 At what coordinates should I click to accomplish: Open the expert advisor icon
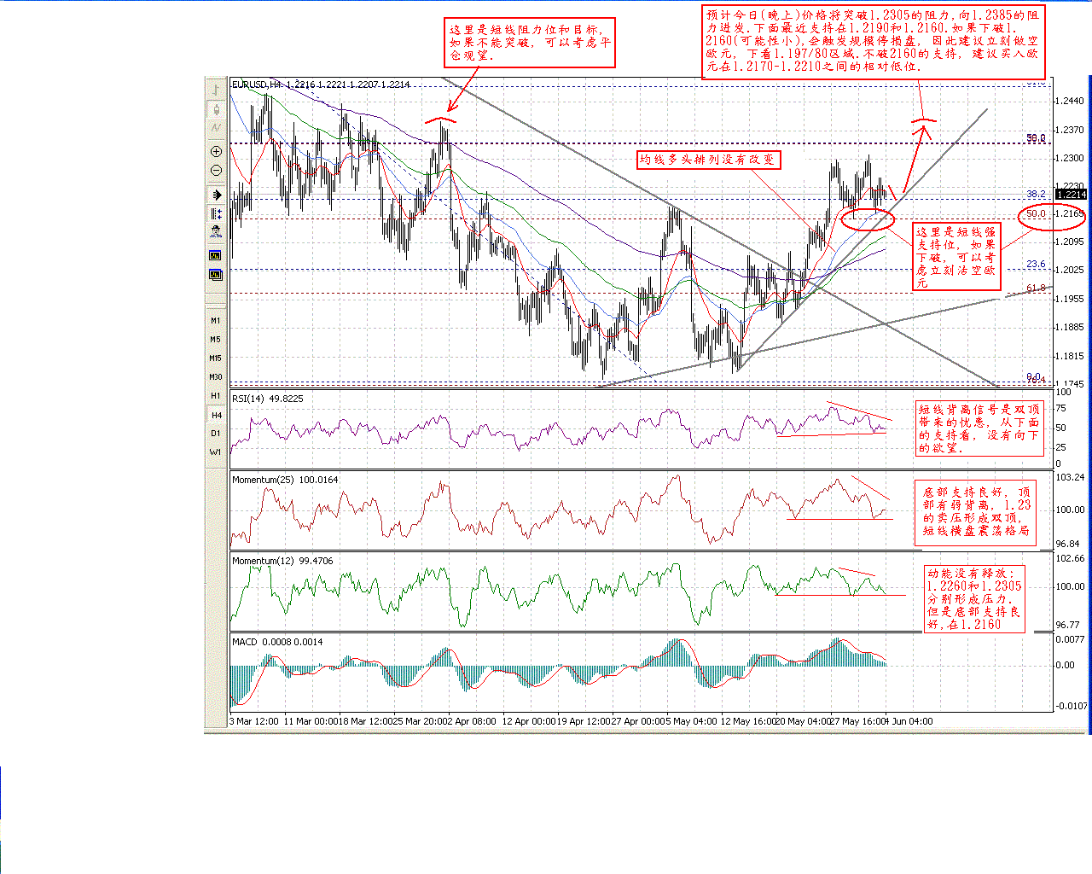(x=216, y=231)
